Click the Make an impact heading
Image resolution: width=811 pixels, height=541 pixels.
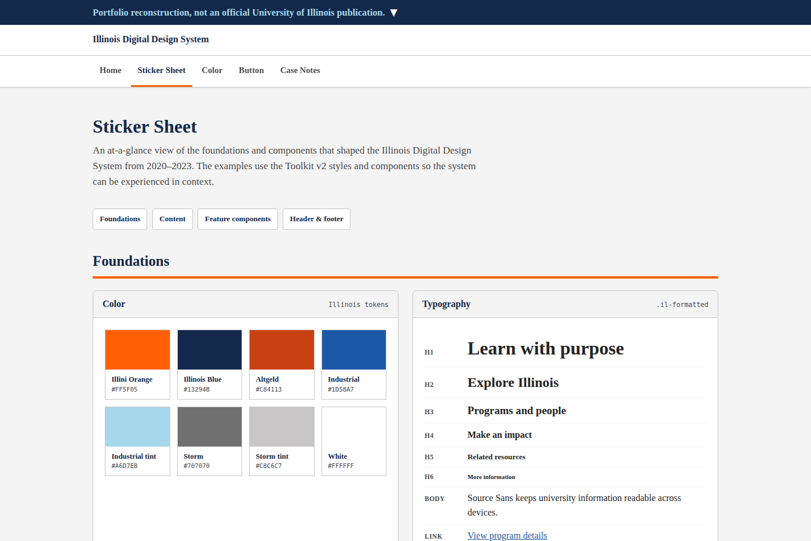(499, 435)
